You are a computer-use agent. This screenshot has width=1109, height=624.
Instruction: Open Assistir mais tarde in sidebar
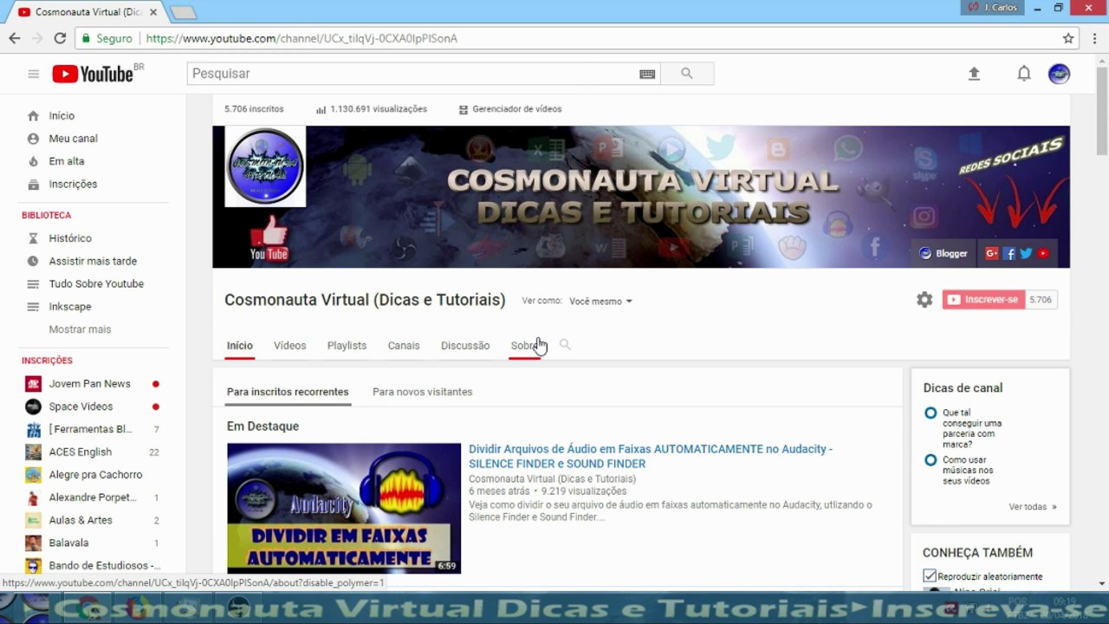[x=91, y=261]
